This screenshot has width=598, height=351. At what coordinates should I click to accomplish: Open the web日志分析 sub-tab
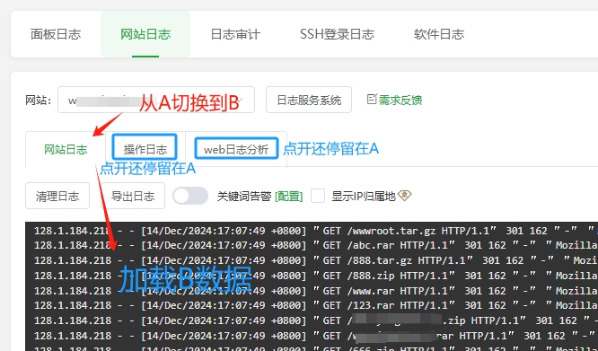tap(236, 149)
